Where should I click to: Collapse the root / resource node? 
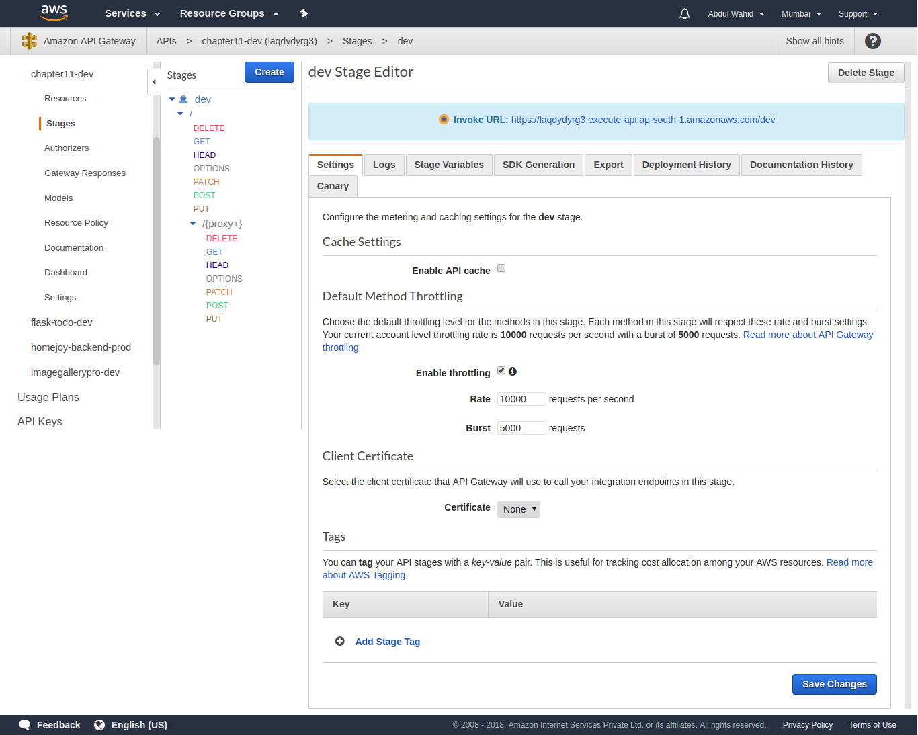180,114
